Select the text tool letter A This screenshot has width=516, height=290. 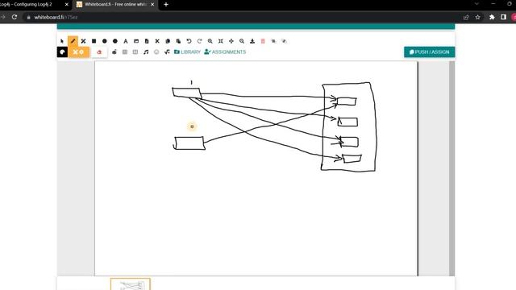pyautogui.click(x=126, y=41)
